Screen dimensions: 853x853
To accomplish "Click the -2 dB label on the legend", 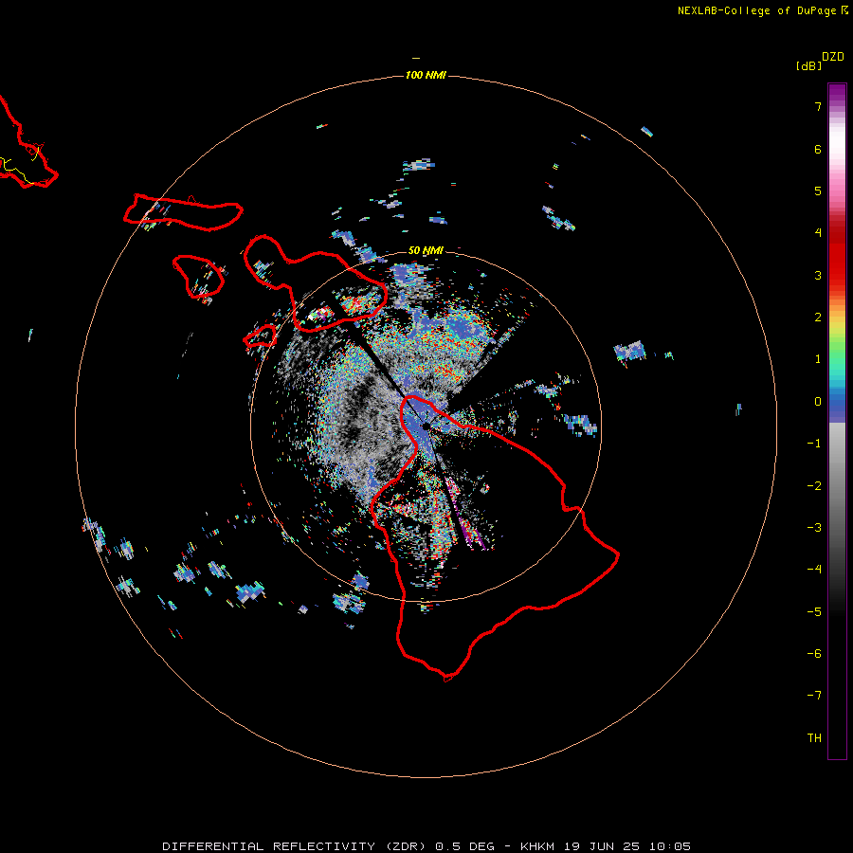I will pyautogui.click(x=814, y=486).
